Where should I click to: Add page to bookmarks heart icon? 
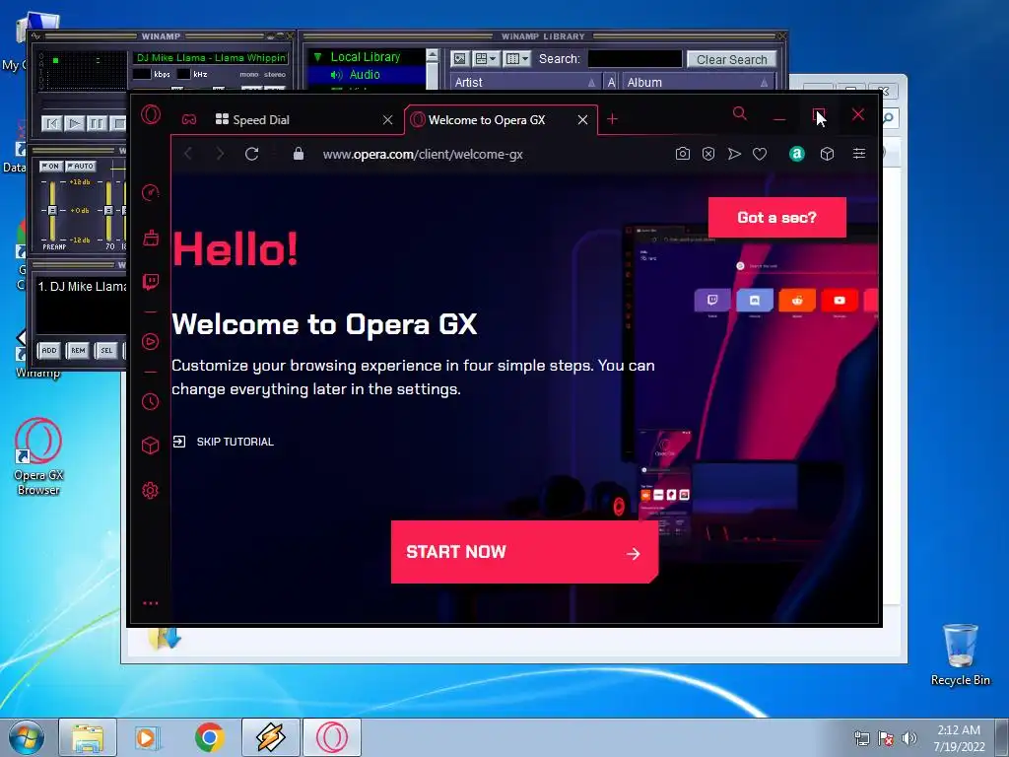click(760, 154)
